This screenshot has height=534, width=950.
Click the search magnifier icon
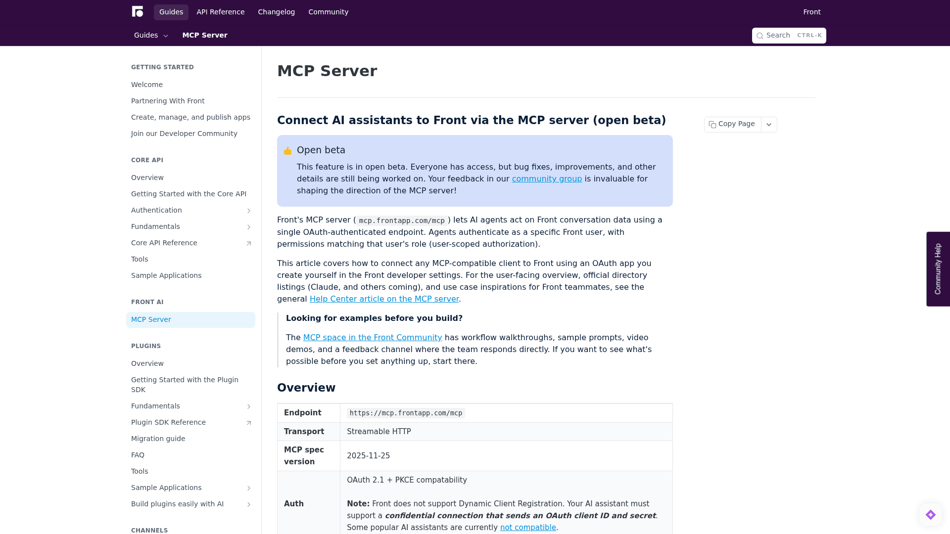point(760,36)
